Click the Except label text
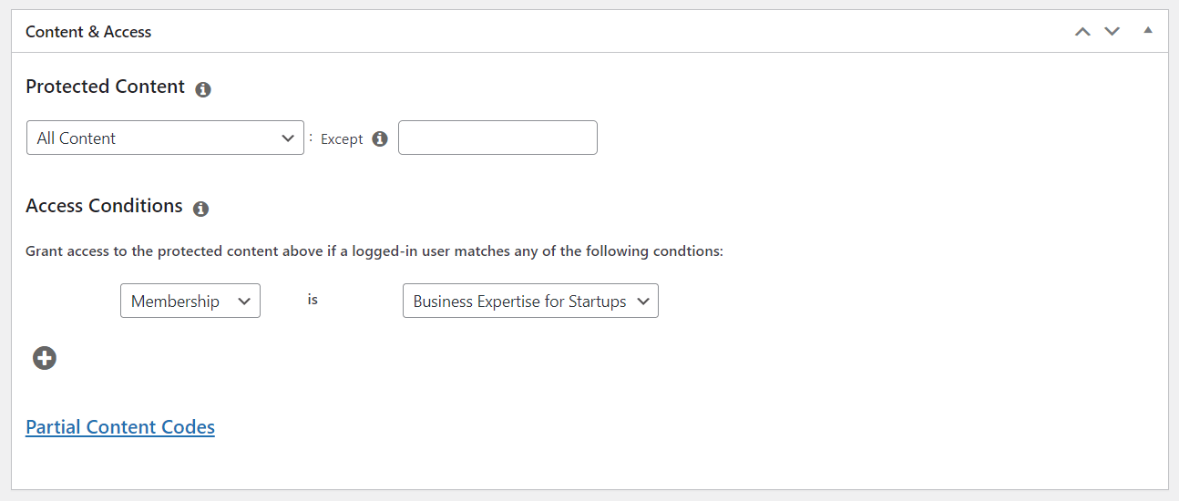Image resolution: width=1179 pixels, height=501 pixels. click(342, 139)
